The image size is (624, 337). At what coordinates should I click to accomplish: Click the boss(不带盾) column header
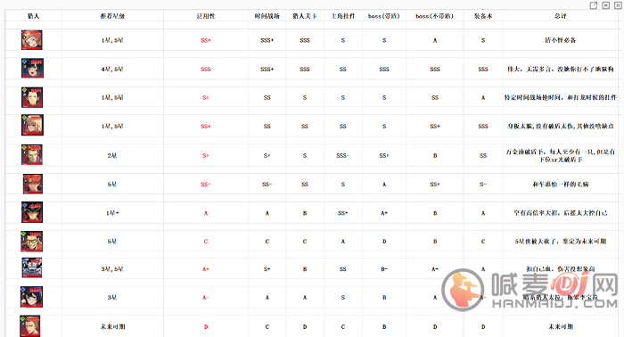pyautogui.click(x=435, y=16)
